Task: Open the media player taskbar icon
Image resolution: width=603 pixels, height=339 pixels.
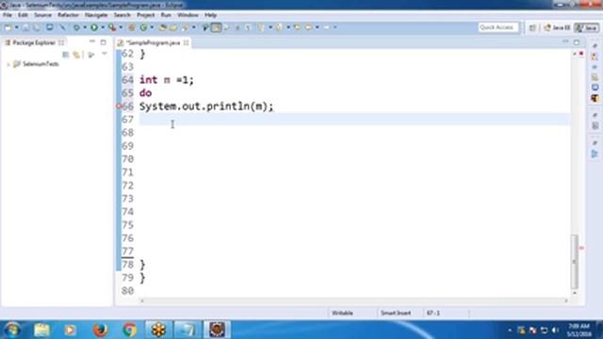Action: (x=71, y=330)
